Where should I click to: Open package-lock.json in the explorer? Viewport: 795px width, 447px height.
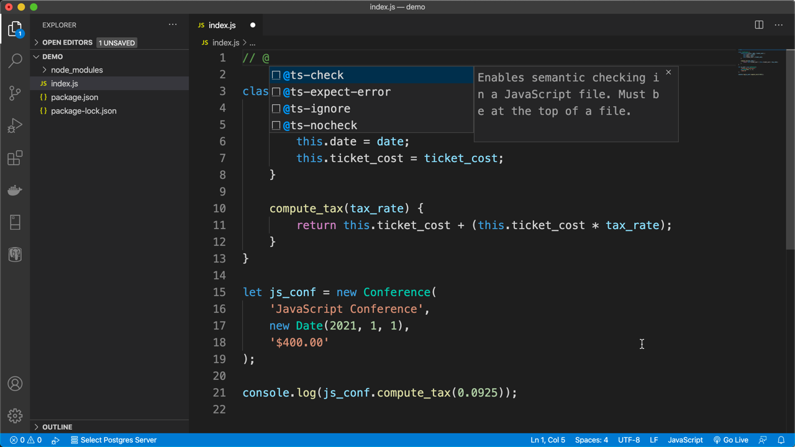pyautogui.click(x=83, y=111)
